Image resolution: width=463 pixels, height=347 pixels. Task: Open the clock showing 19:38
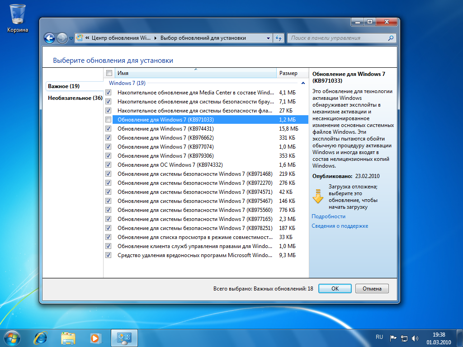(439, 338)
